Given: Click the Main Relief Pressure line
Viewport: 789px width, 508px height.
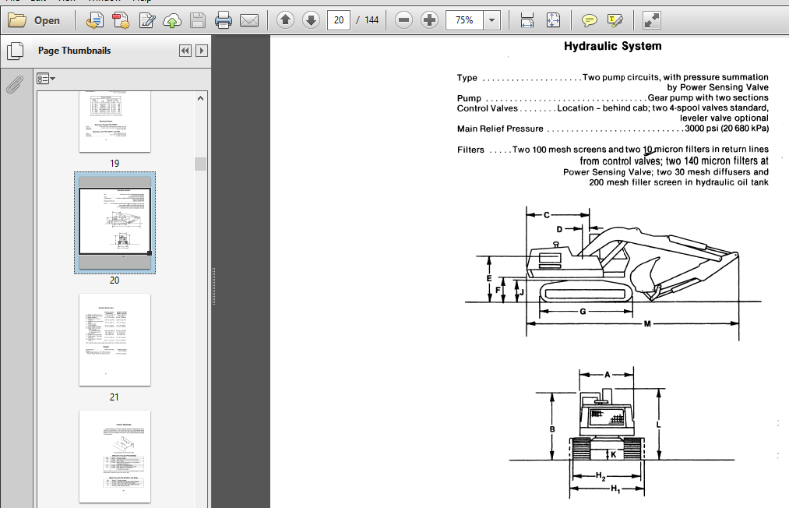Looking at the screenshot, I should pos(612,129).
